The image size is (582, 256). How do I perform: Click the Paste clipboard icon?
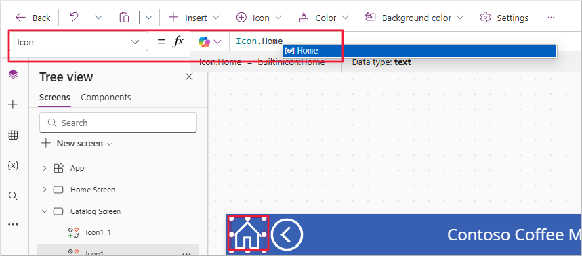[x=124, y=18]
